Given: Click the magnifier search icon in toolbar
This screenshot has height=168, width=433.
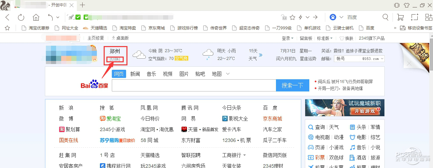Looking at the screenshot, I should point(385,17).
